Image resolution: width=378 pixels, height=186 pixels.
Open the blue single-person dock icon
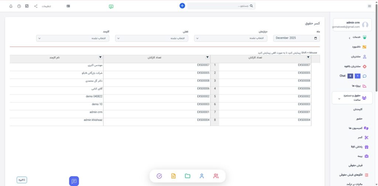(202, 176)
